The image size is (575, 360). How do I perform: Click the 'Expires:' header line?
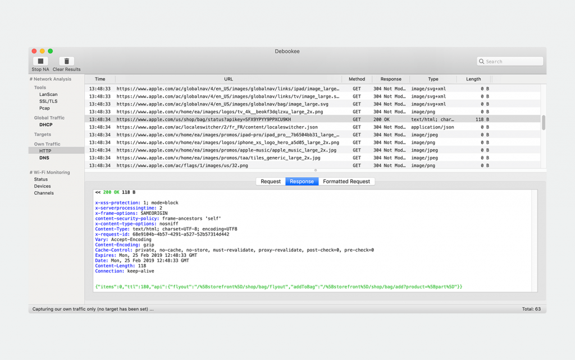(x=146, y=255)
